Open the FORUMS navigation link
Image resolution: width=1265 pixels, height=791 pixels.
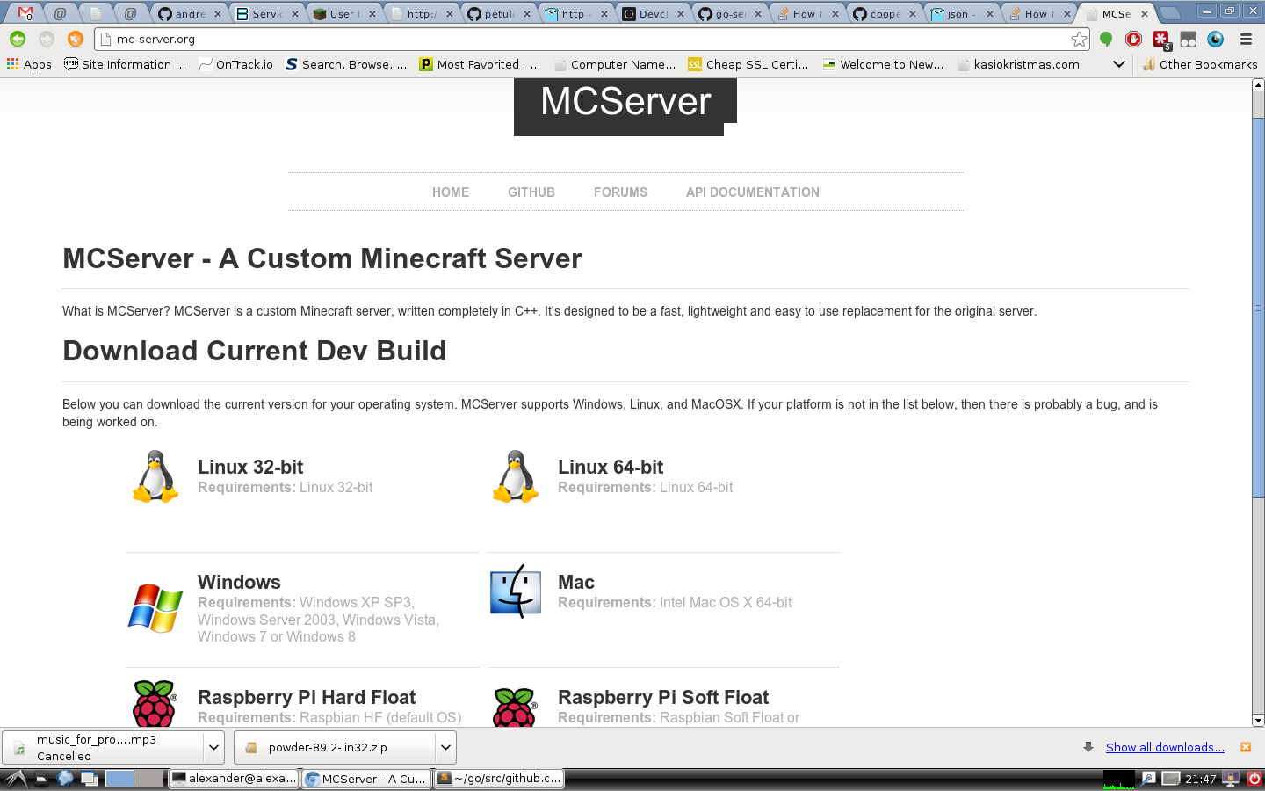click(620, 192)
